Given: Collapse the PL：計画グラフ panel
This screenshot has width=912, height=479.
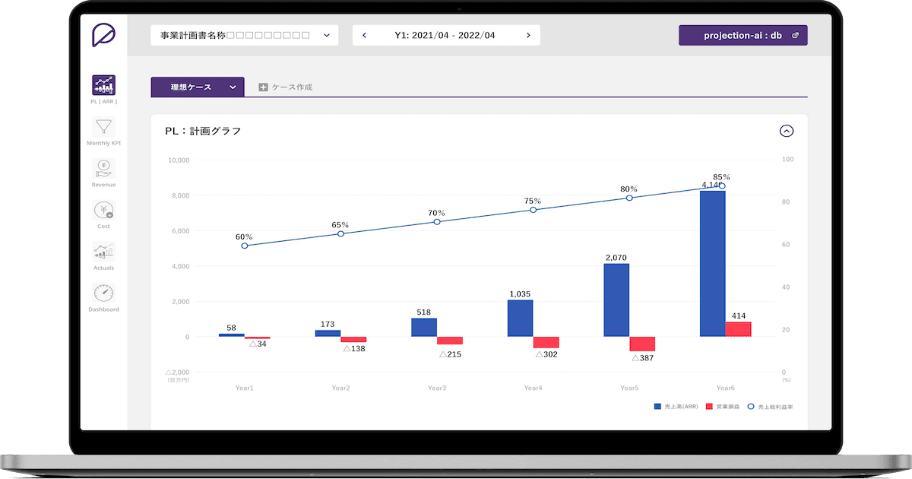Looking at the screenshot, I should click(787, 131).
